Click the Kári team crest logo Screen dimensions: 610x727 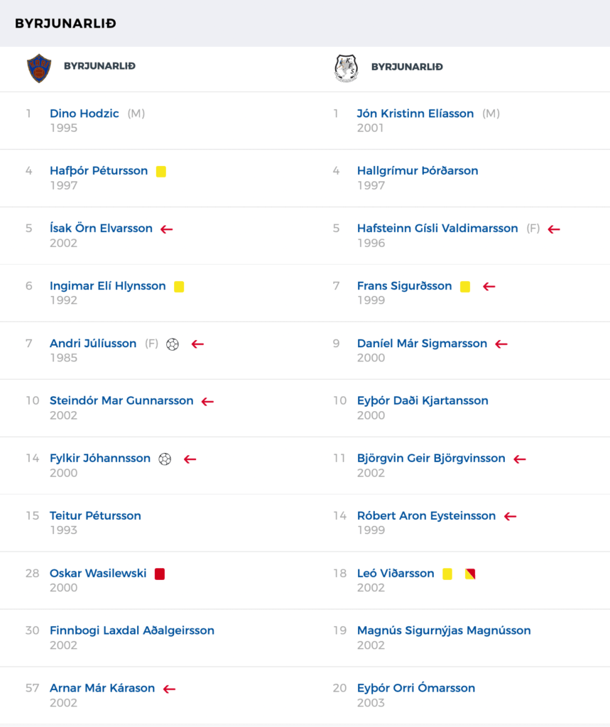click(39, 68)
